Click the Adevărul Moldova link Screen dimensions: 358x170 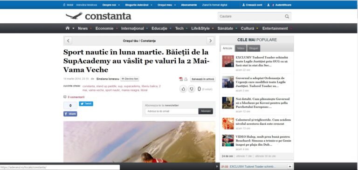pyautogui.click(x=86, y=5)
